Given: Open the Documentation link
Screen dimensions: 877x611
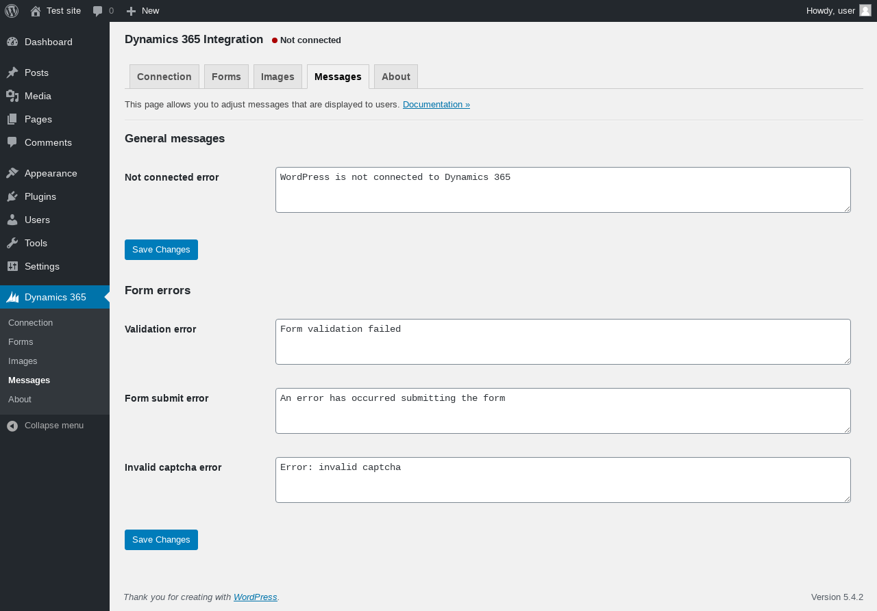Looking at the screenshot, I should [x=436, y=105].
